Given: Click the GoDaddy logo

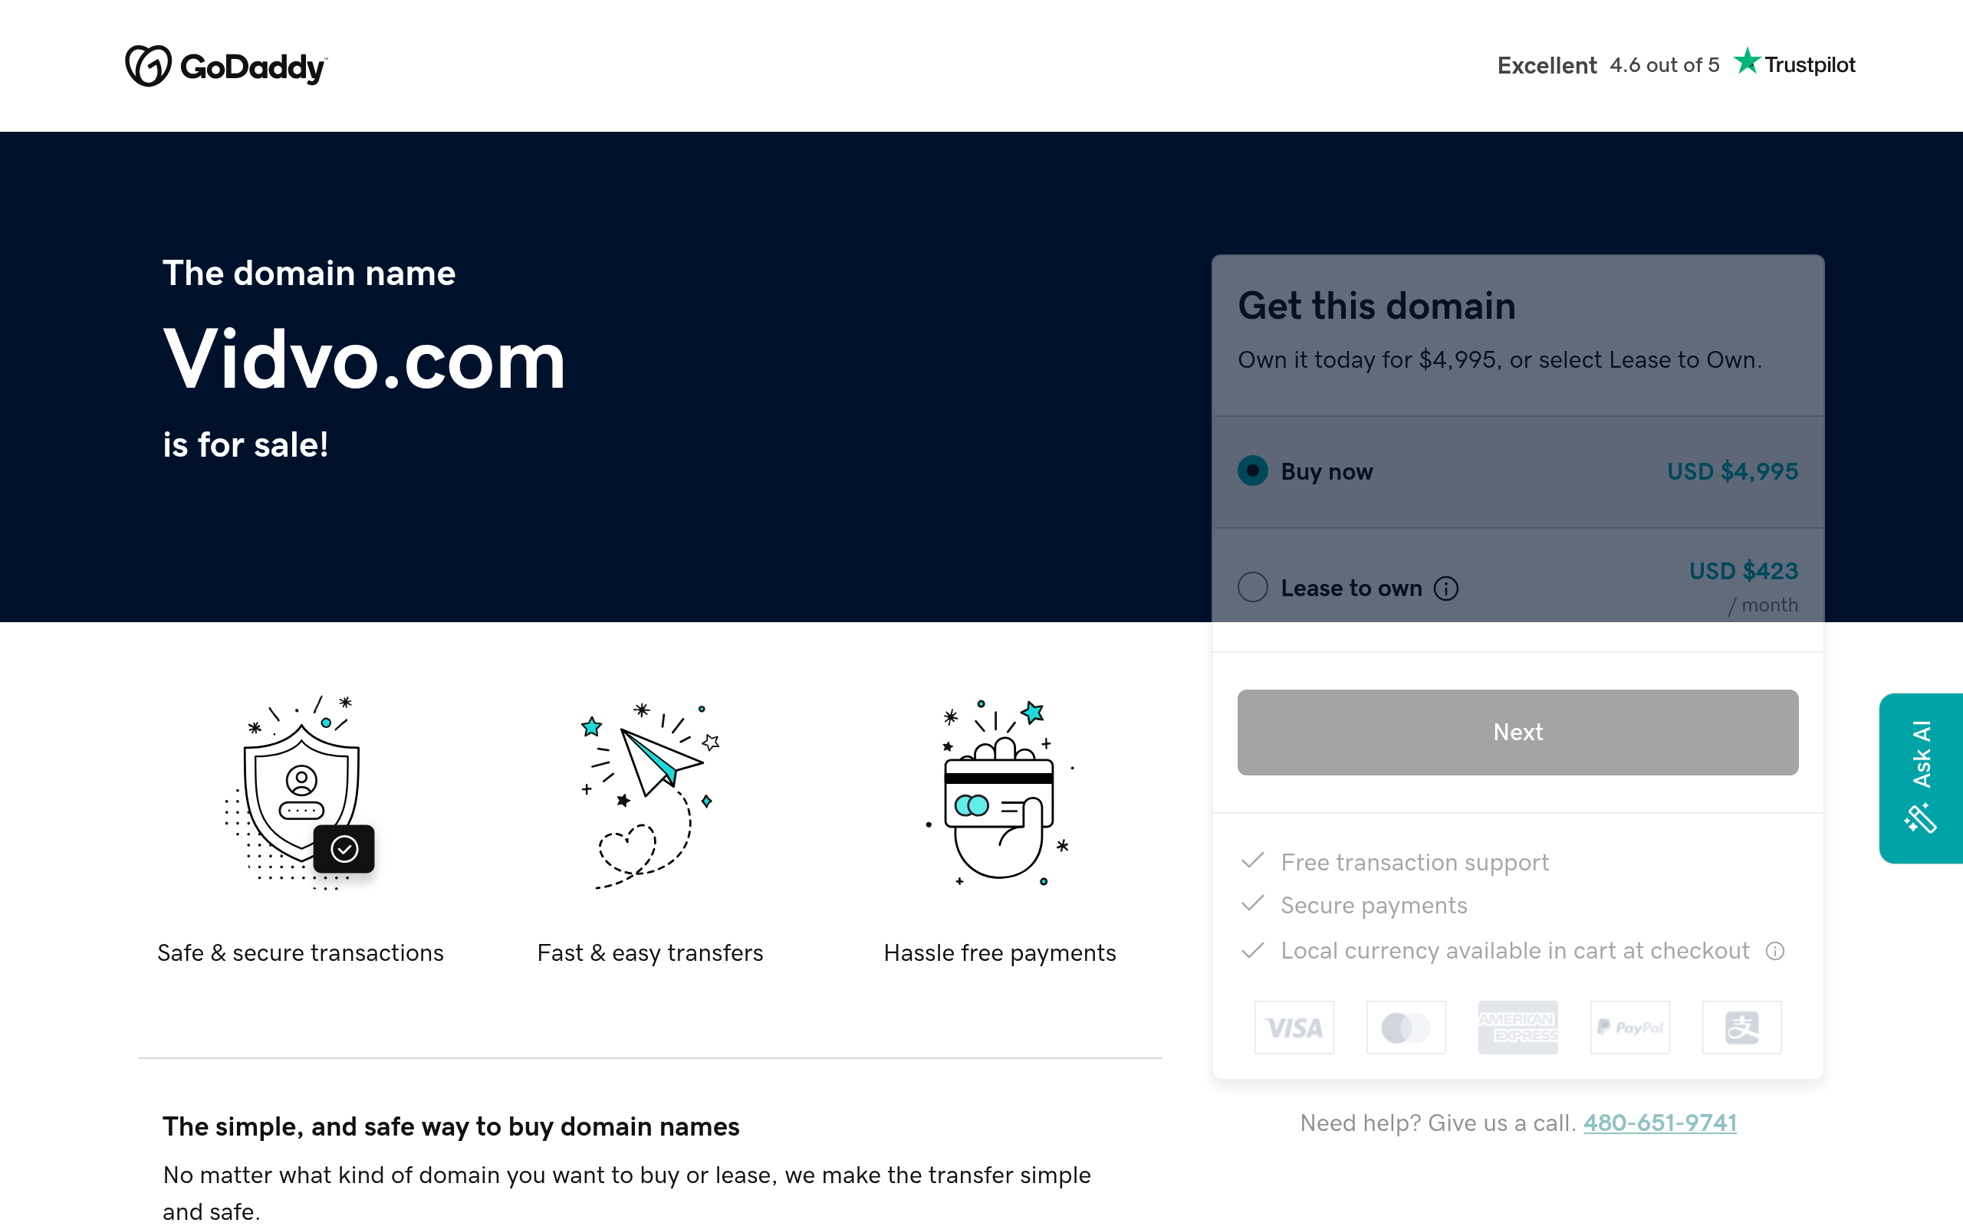Looking at the screenshot, I should (225, 66).
